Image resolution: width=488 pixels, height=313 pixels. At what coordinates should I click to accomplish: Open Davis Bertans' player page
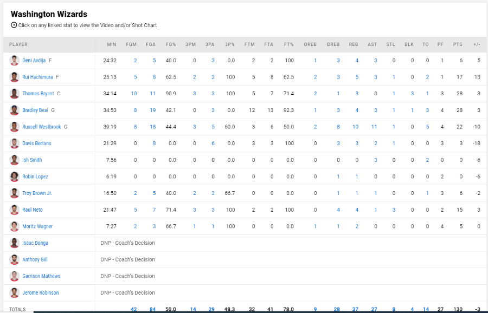click(x=37, y=144)
